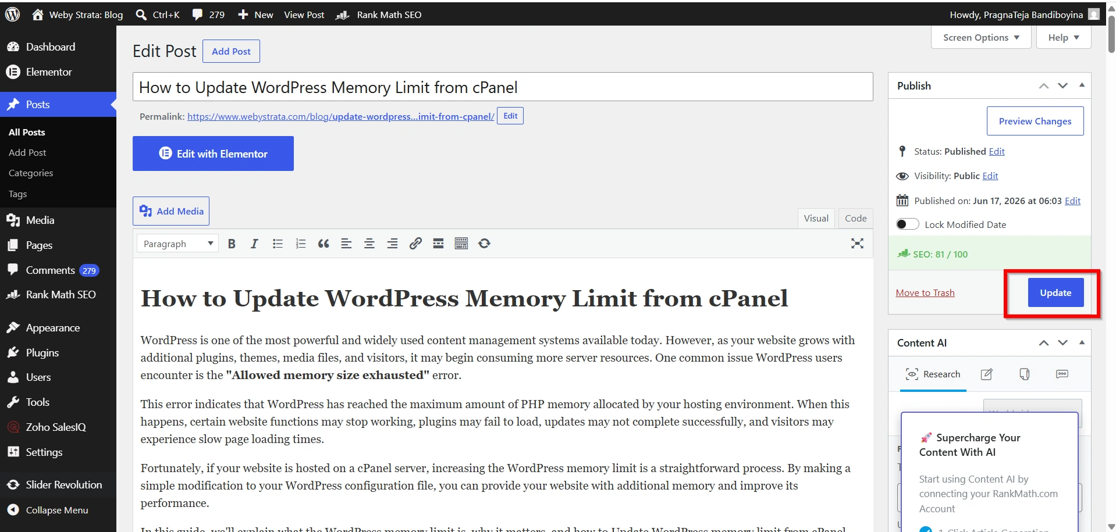The image size is (1116, 532).
Task: Collapse the Publish panel
Action: pyautogui.click(x=1082, y=85)
